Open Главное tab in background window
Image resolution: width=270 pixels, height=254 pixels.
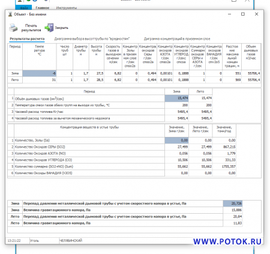pyautogui.click(x=43, y=8)
